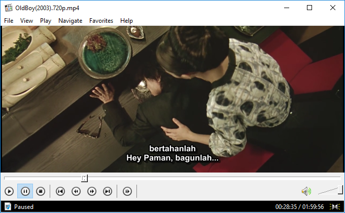Open the Navigate menu
The image size is (345, 213).
[x=70, y=21]
